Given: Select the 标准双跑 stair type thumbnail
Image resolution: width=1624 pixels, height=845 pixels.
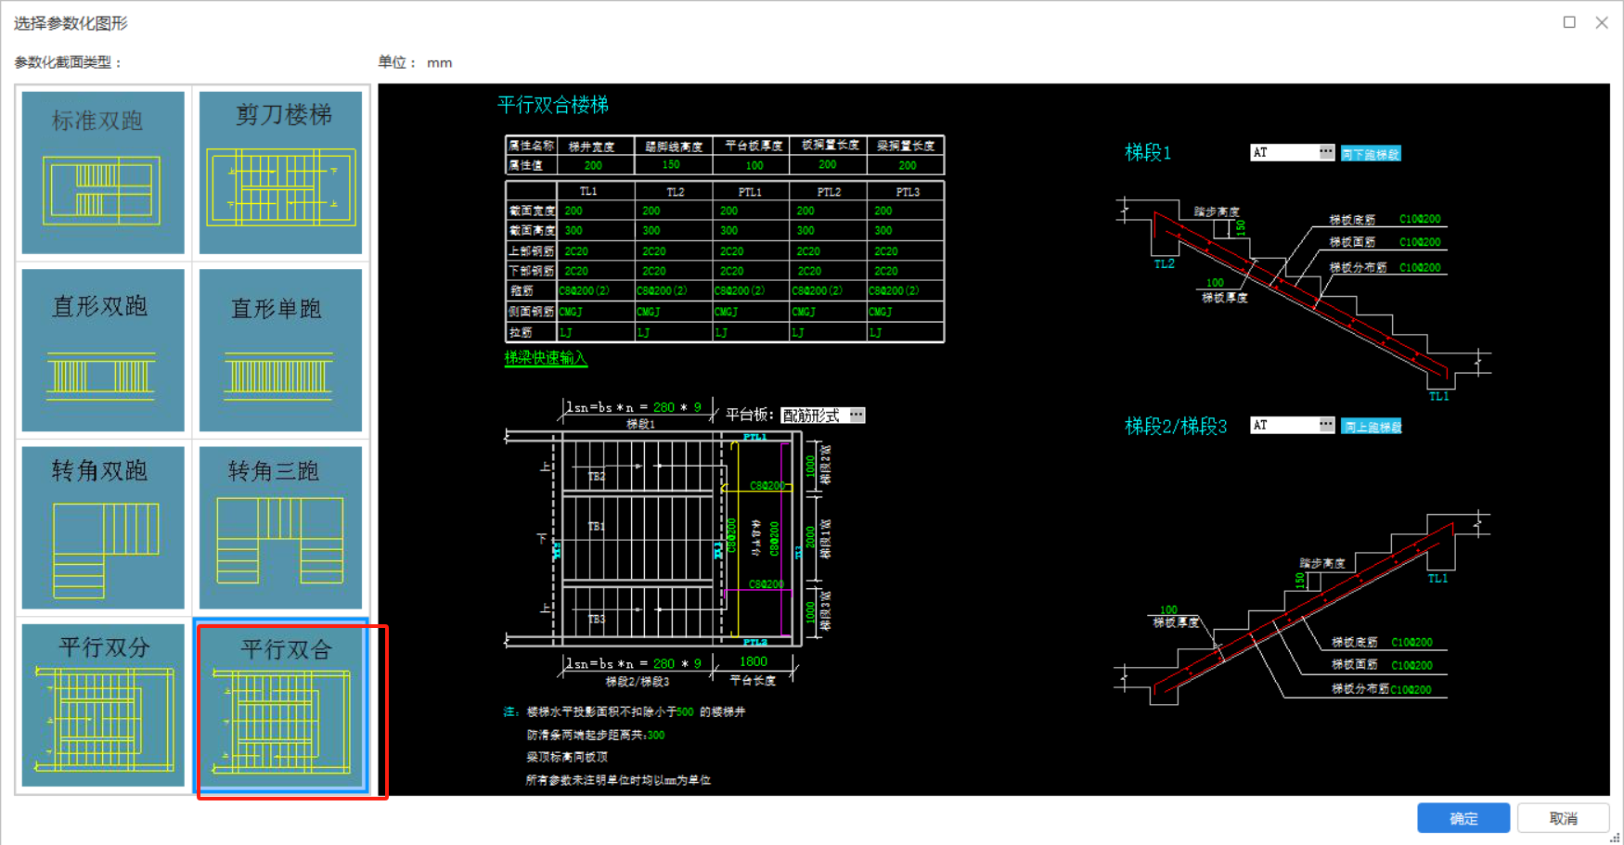Looking at the screenshot, I should pyautogui.click(x=103, y=173).
